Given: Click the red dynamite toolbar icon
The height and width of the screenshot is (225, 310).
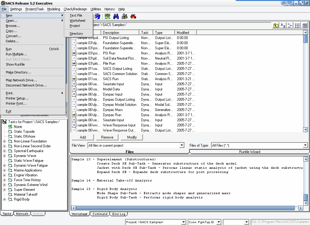Looking at the screenshot, I should [x=133, y=16].
